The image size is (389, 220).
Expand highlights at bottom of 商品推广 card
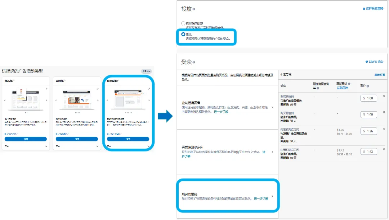[x=46, y=146]
